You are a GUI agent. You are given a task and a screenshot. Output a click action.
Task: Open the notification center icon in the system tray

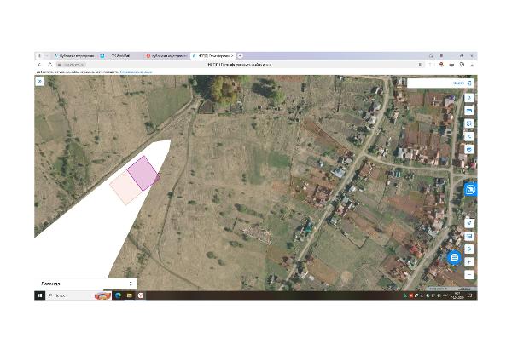470,295
